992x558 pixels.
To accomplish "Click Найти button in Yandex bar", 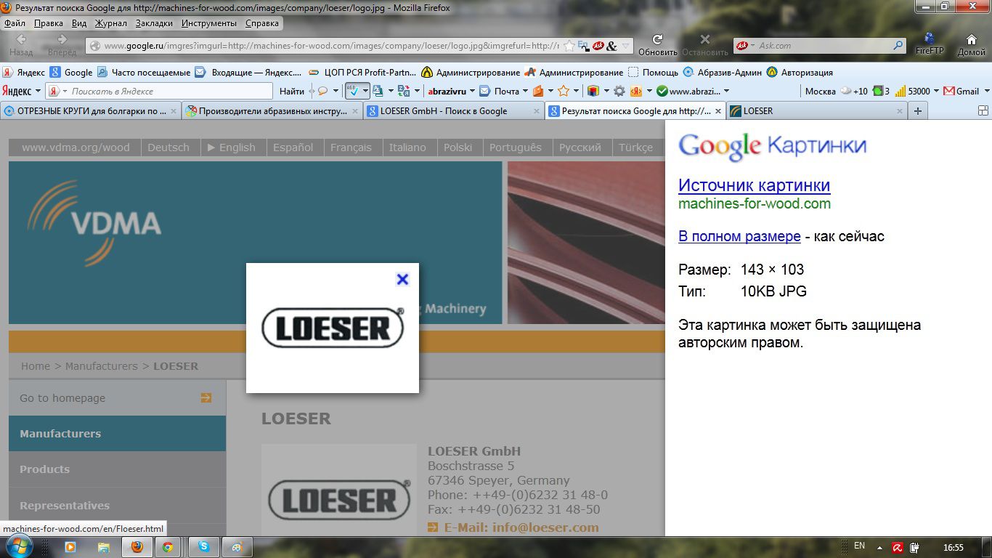I will [x=292, y=91].
